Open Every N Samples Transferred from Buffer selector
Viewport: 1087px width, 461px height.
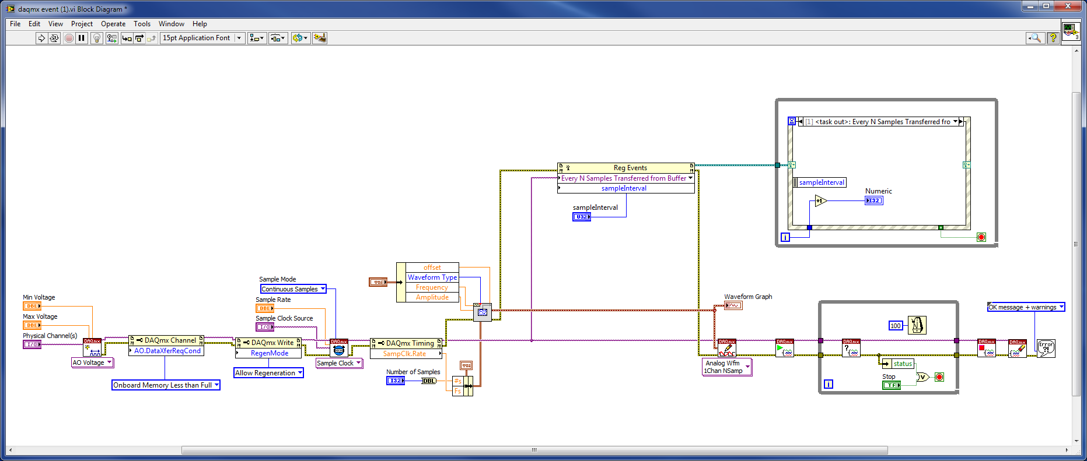click(626, 178)
